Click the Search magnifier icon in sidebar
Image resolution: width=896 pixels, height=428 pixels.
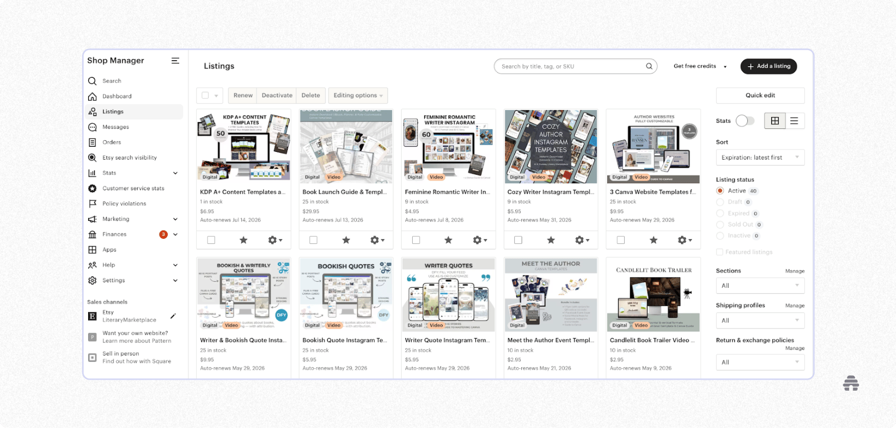click(x=92, y=81)
